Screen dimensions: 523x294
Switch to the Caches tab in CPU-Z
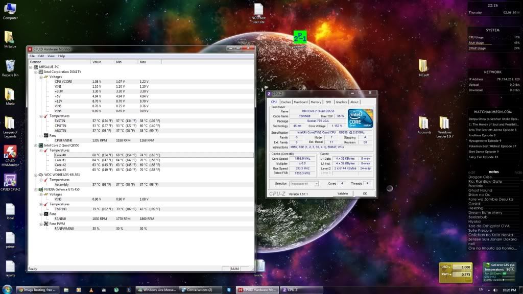(286, 102)
